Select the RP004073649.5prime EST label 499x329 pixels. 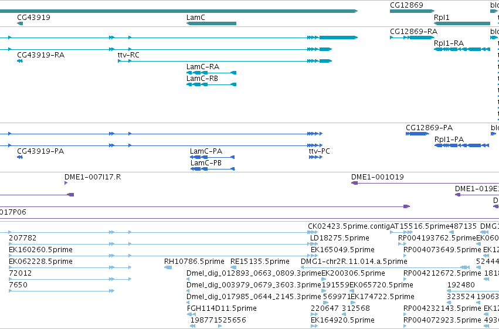(442, 250)
